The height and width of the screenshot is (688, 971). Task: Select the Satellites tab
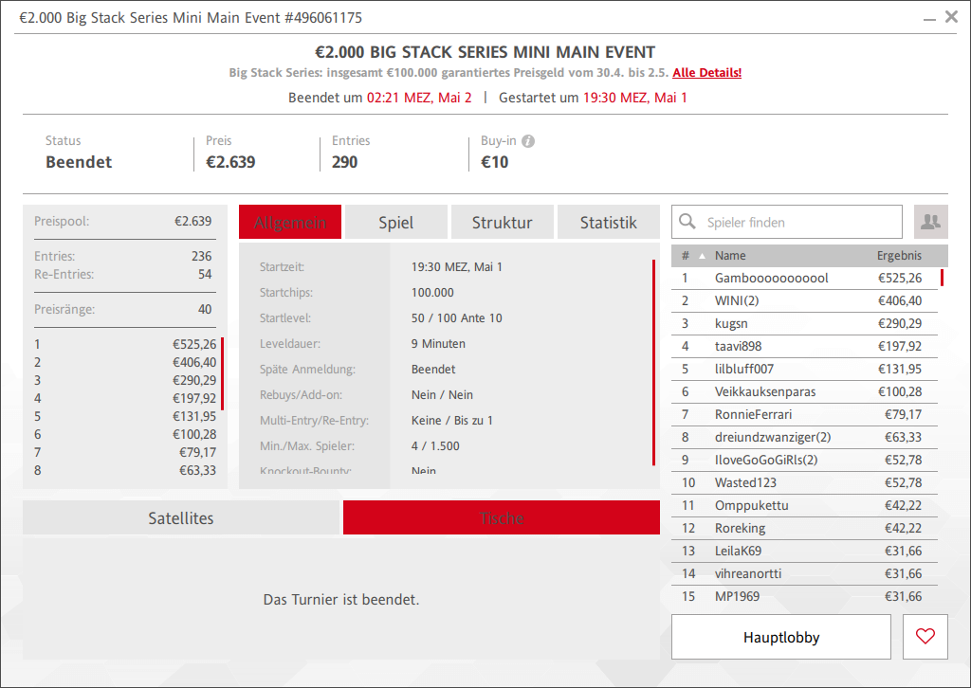point(181,517)
